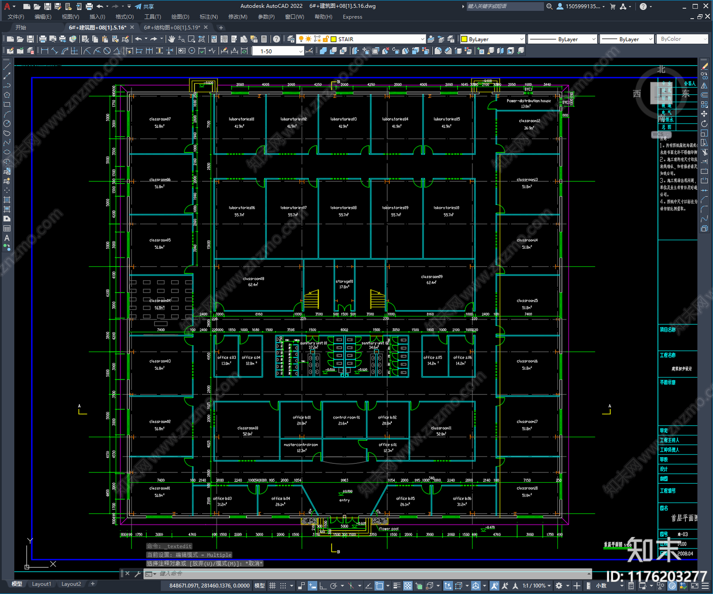Toggle the drawing grid display
This screenshot has width=713, height=594.
(x=272, y=586)
